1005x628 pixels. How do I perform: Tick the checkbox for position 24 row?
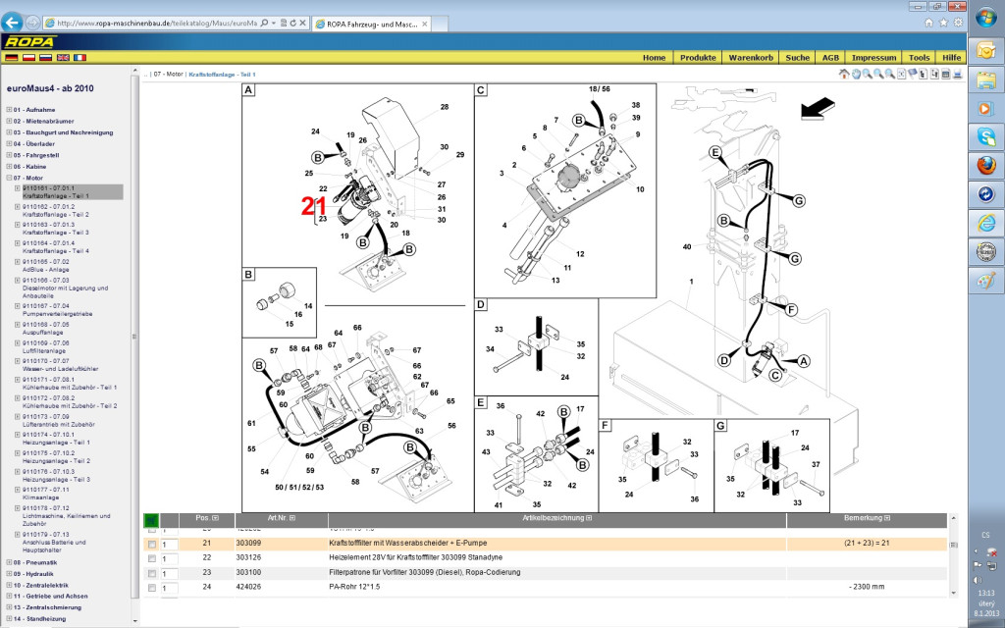click(x=152, y=588)
